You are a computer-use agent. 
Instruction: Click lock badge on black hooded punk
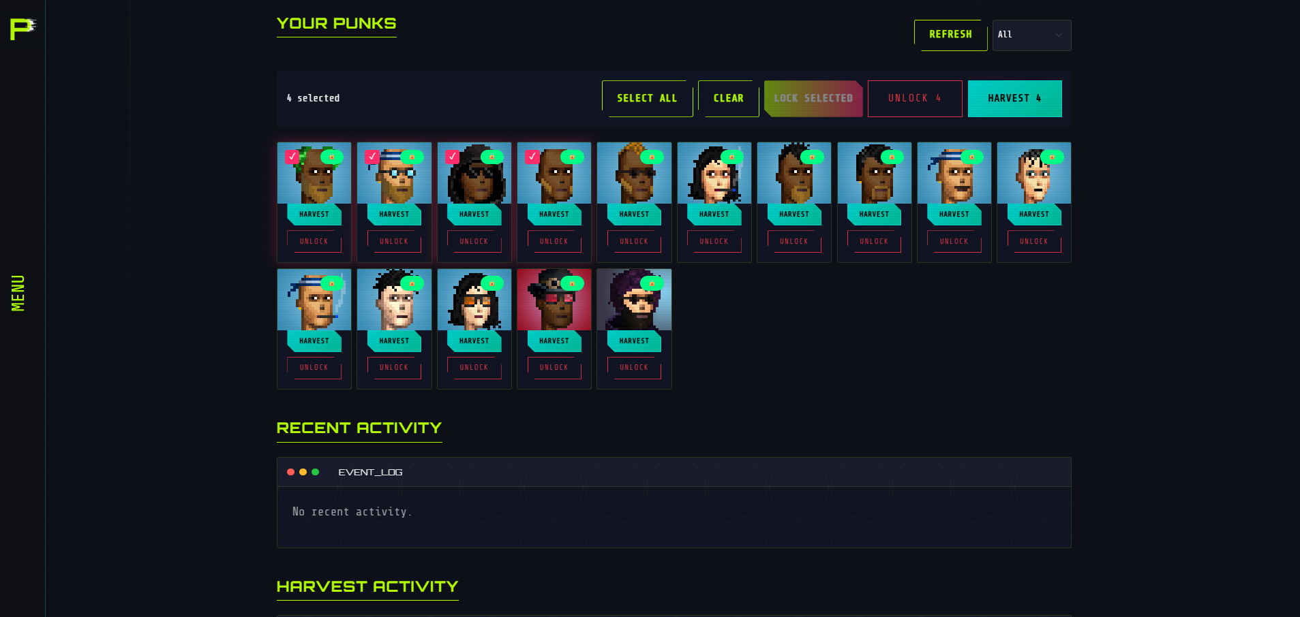tap(492, 157)
